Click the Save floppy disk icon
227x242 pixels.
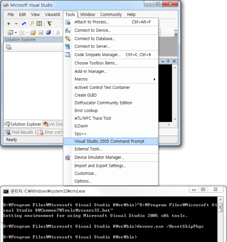pyautogui.click(x=41, y=32)
